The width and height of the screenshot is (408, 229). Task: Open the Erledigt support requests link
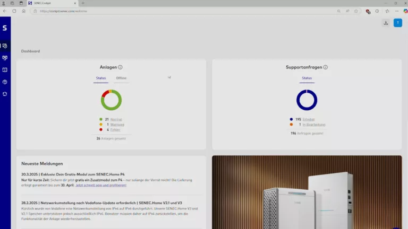click(309, 119)
